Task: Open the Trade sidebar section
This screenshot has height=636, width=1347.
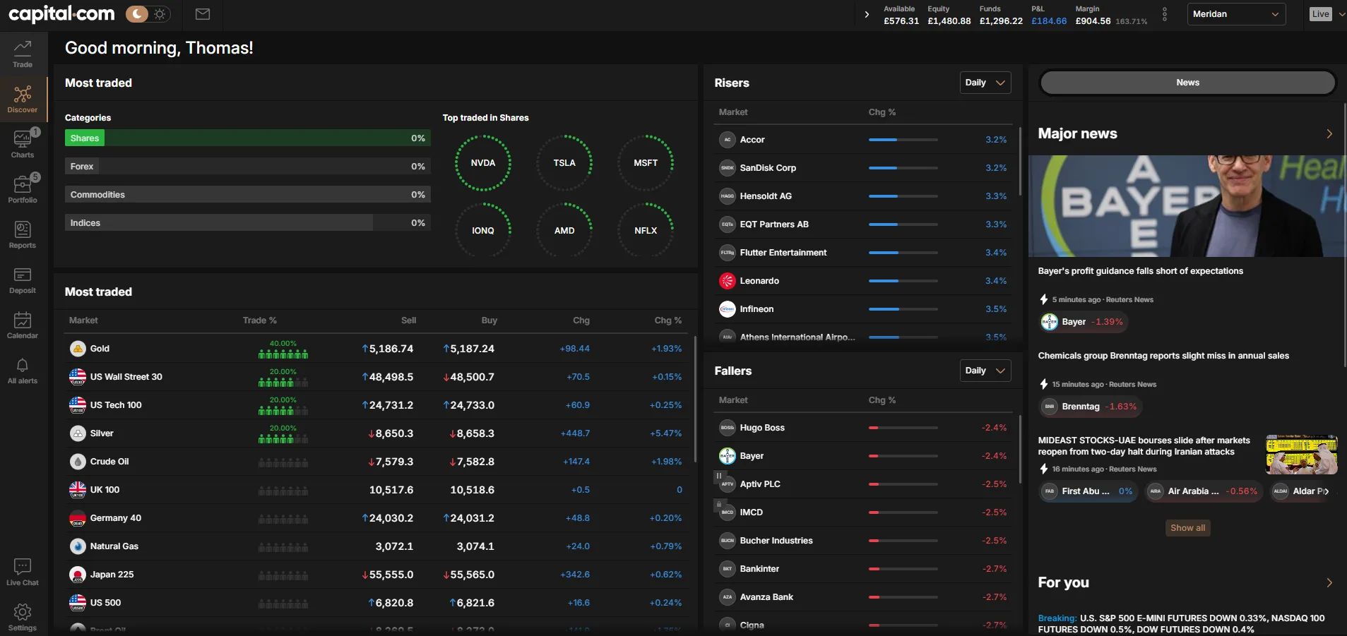Action: 23,54
